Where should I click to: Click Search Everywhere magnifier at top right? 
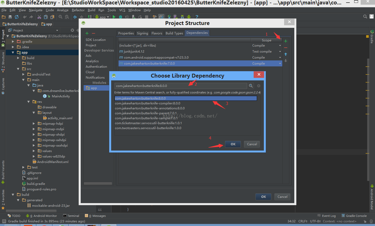click(365, 16)
